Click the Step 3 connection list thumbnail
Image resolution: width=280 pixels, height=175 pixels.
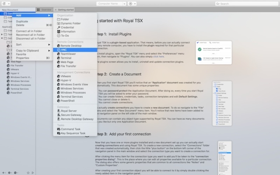[225, 158]
